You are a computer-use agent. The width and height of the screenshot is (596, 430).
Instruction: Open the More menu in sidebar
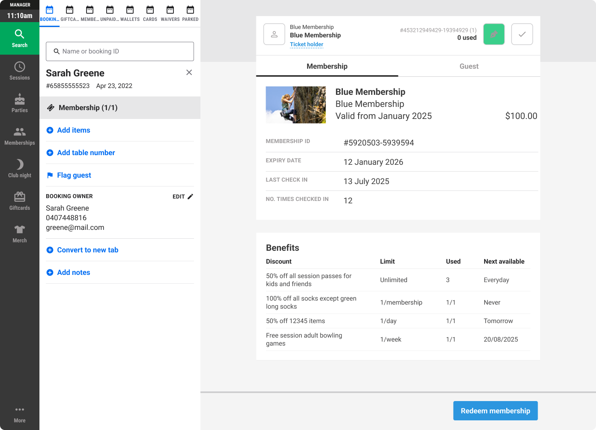[20, 414]
